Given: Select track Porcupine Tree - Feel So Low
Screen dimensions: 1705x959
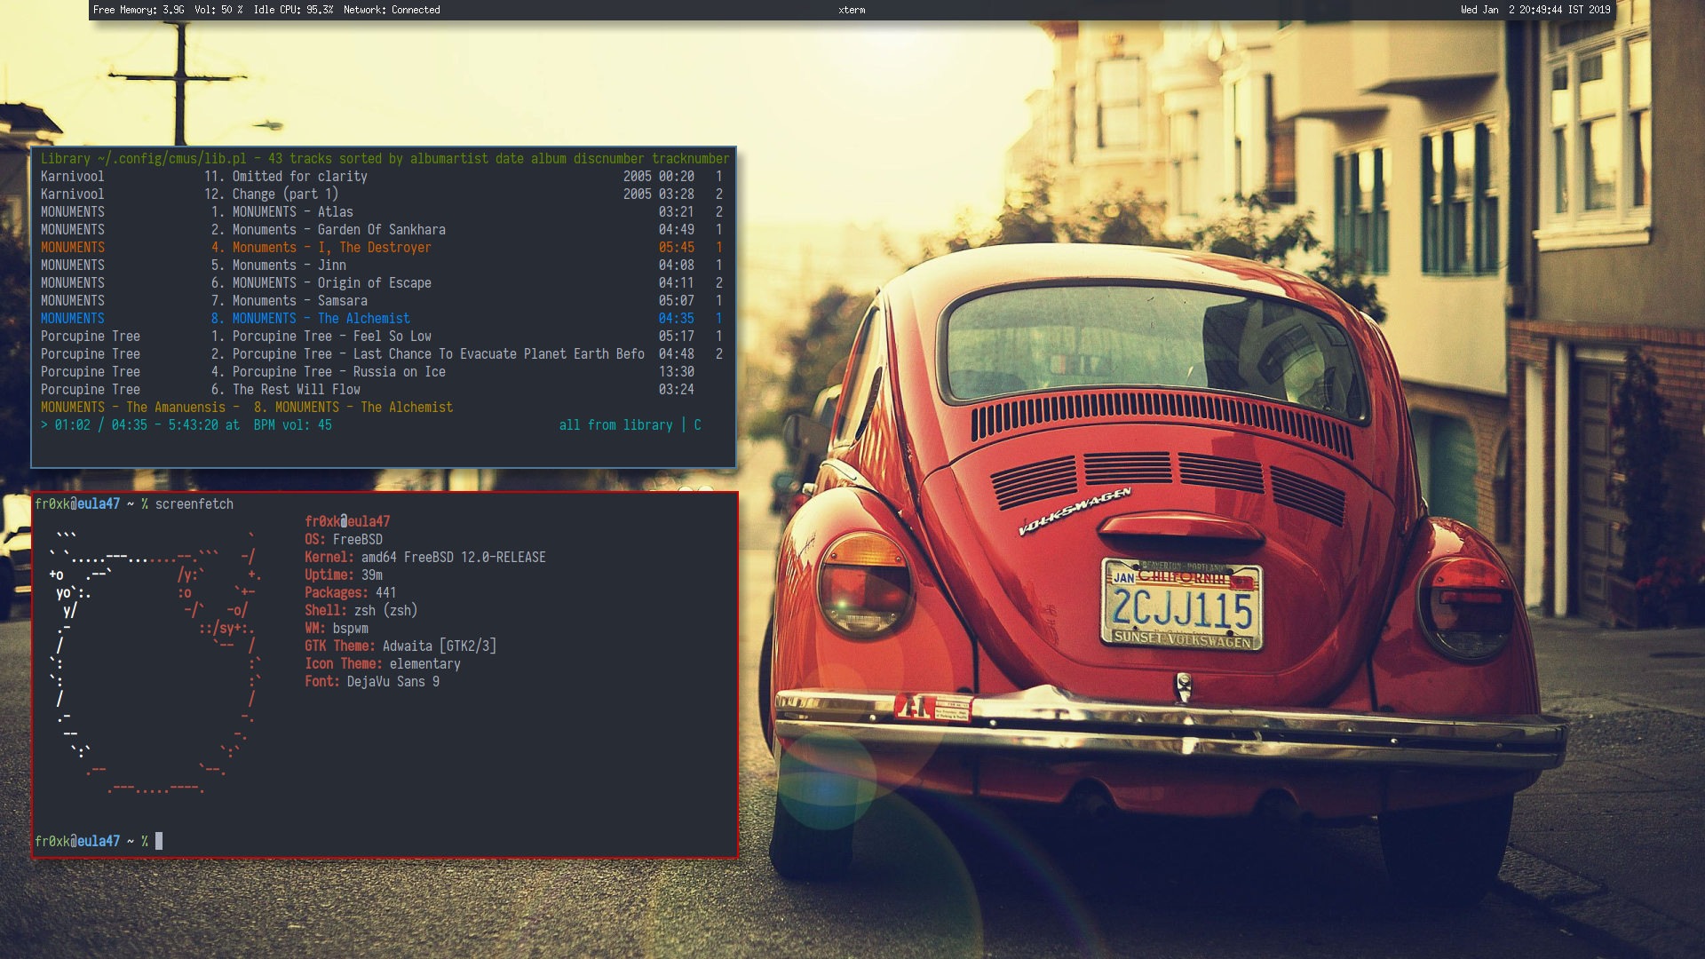Looking at the screenshot, I should [x=330, y=337].
